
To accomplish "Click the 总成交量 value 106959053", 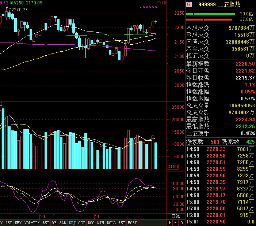I will [242, 105].
